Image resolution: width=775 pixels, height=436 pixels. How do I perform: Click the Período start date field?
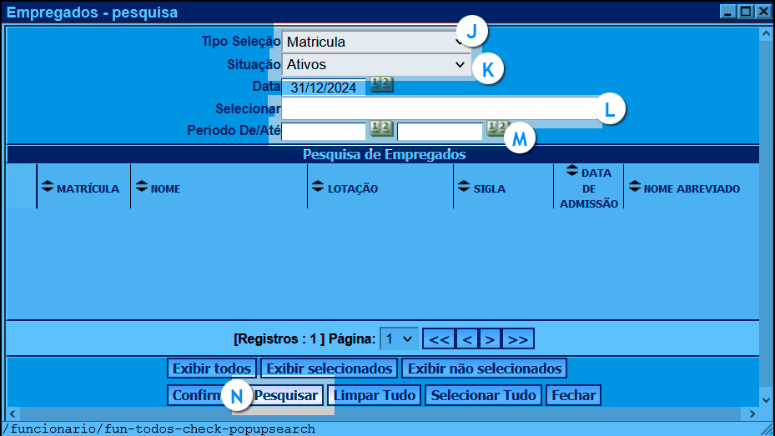coord(324,132)
